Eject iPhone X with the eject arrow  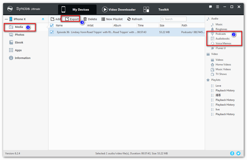tap(43, 19)
